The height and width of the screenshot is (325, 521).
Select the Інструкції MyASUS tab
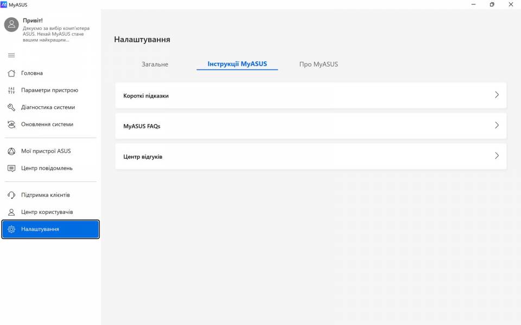237,64
